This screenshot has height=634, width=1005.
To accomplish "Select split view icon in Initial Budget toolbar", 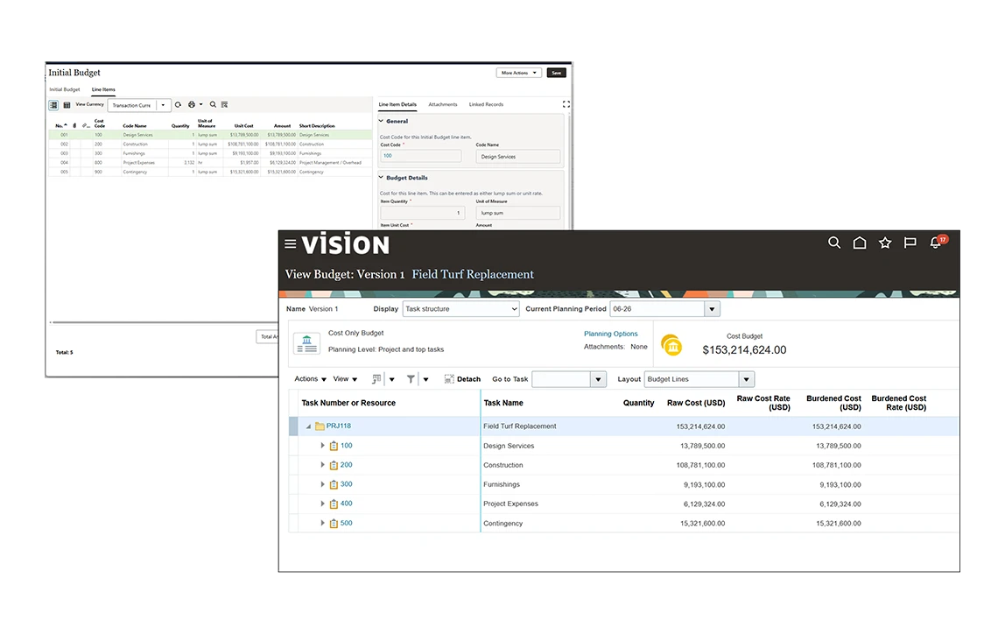I will pos(54,105).
